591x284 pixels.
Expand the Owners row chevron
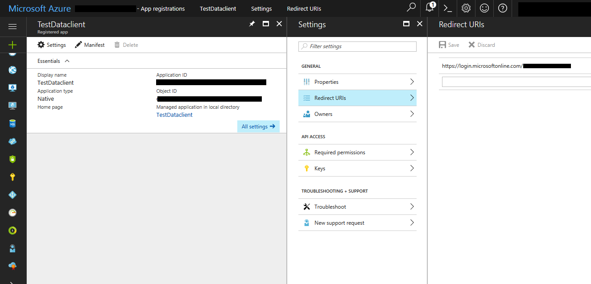[412, 114]
